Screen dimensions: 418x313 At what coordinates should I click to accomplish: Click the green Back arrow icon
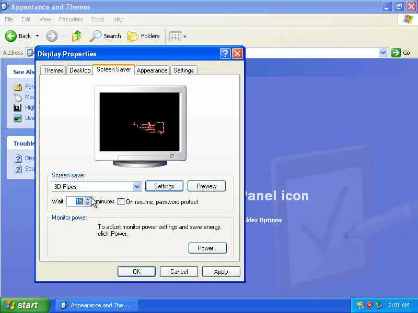[11, 36]
